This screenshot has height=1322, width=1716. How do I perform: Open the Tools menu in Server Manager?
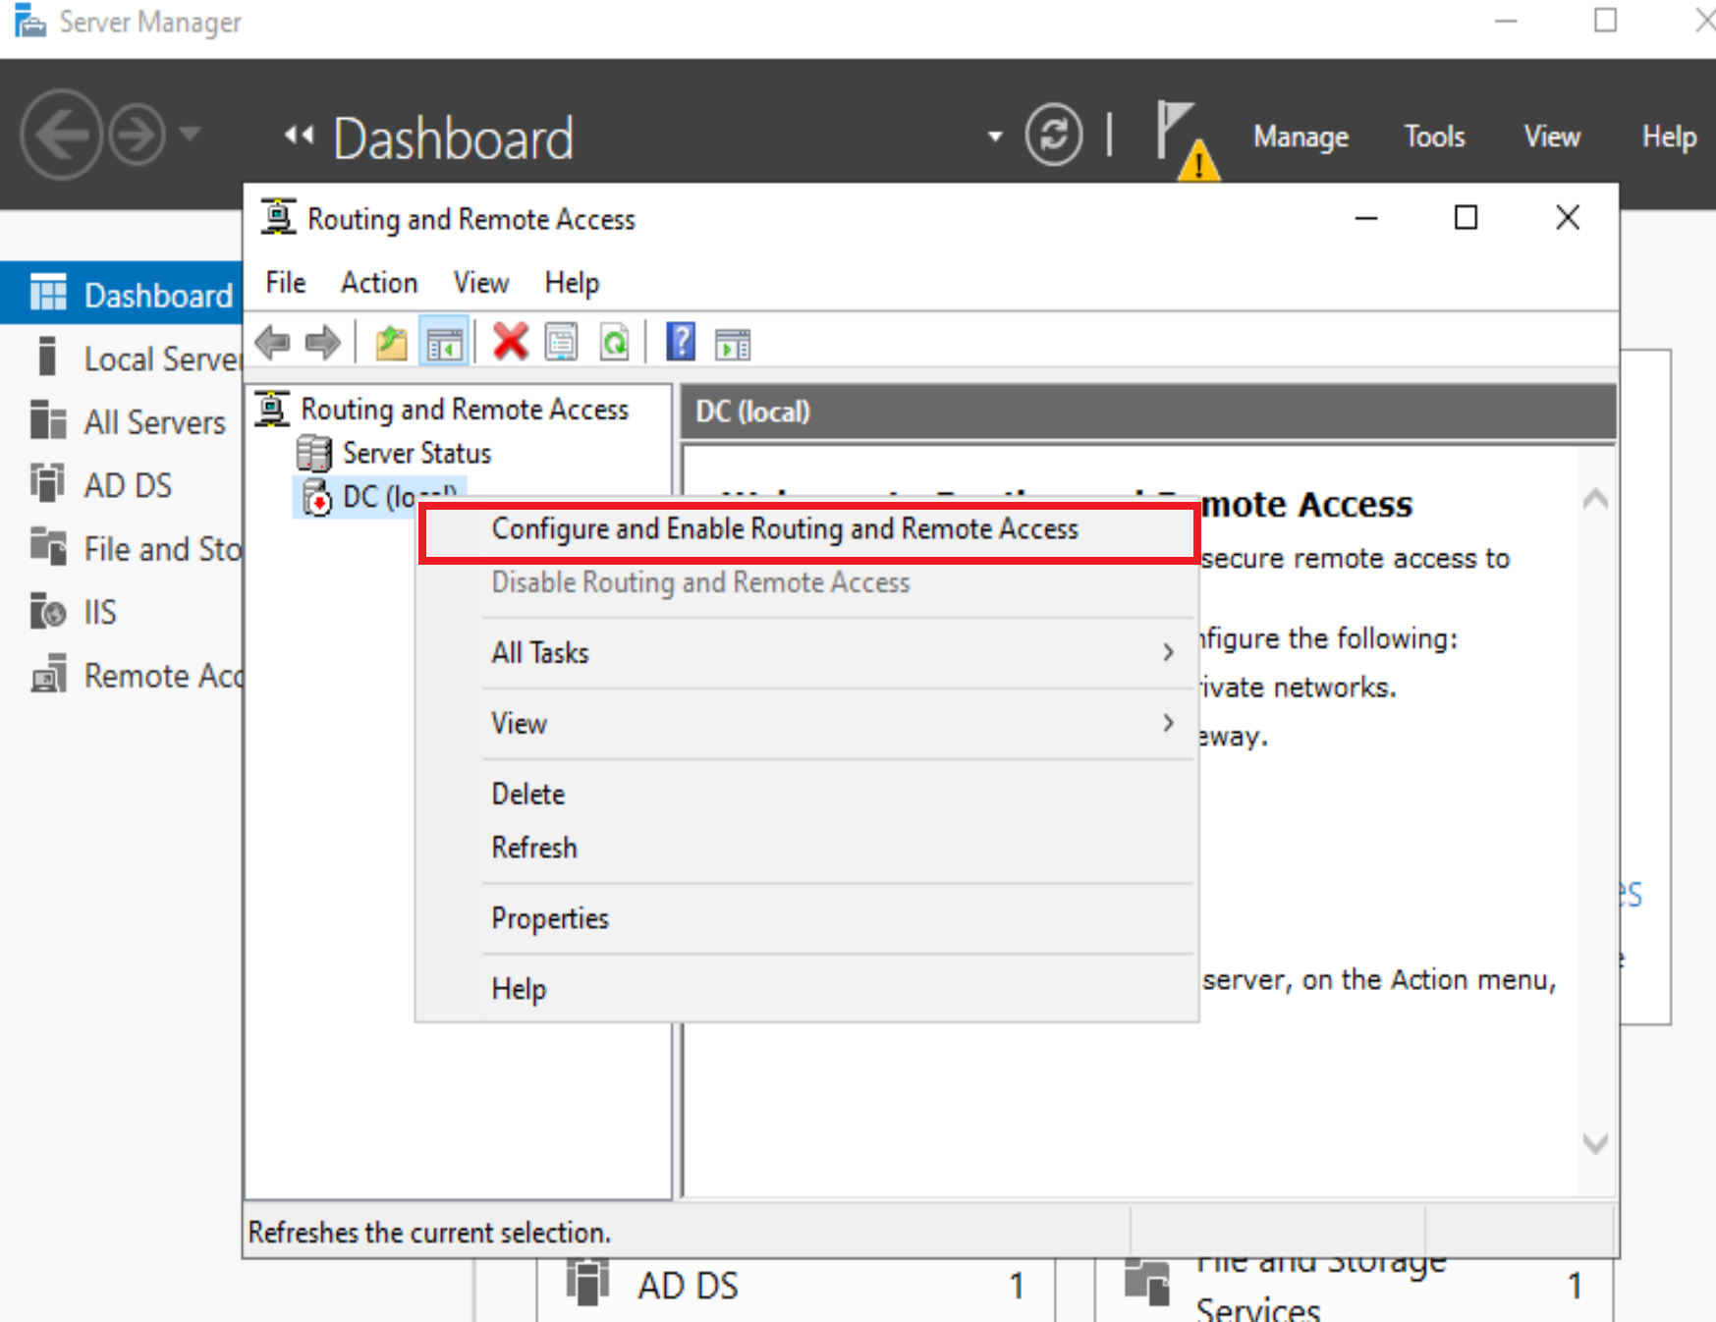pos(1434,137)
